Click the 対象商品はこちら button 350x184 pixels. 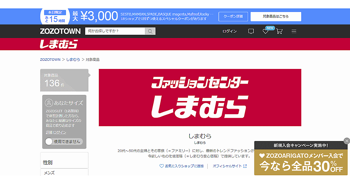276,17
